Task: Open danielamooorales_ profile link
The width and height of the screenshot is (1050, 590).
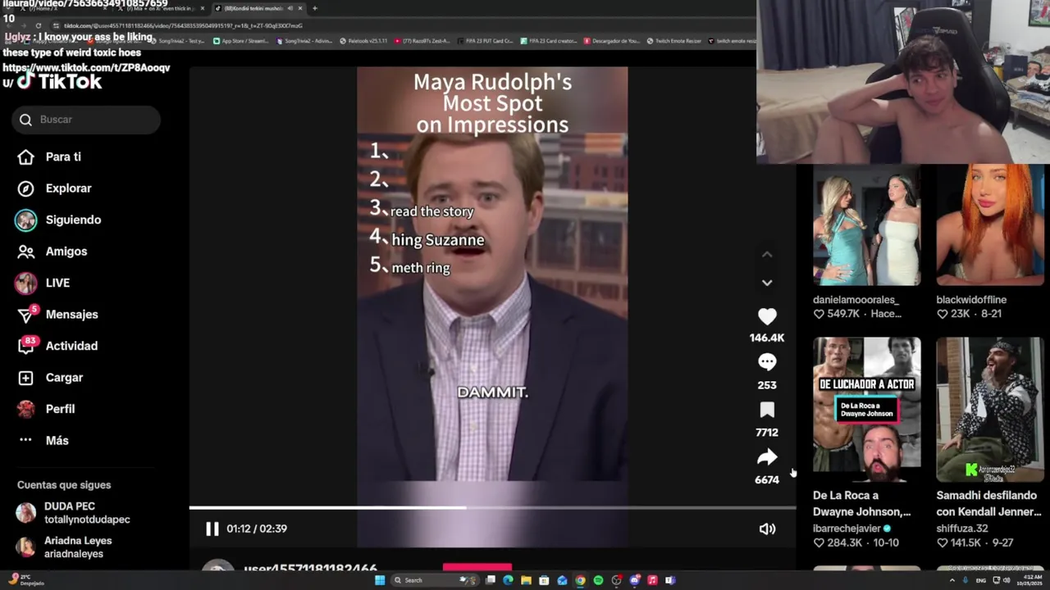Action: [x=856, y=300]
